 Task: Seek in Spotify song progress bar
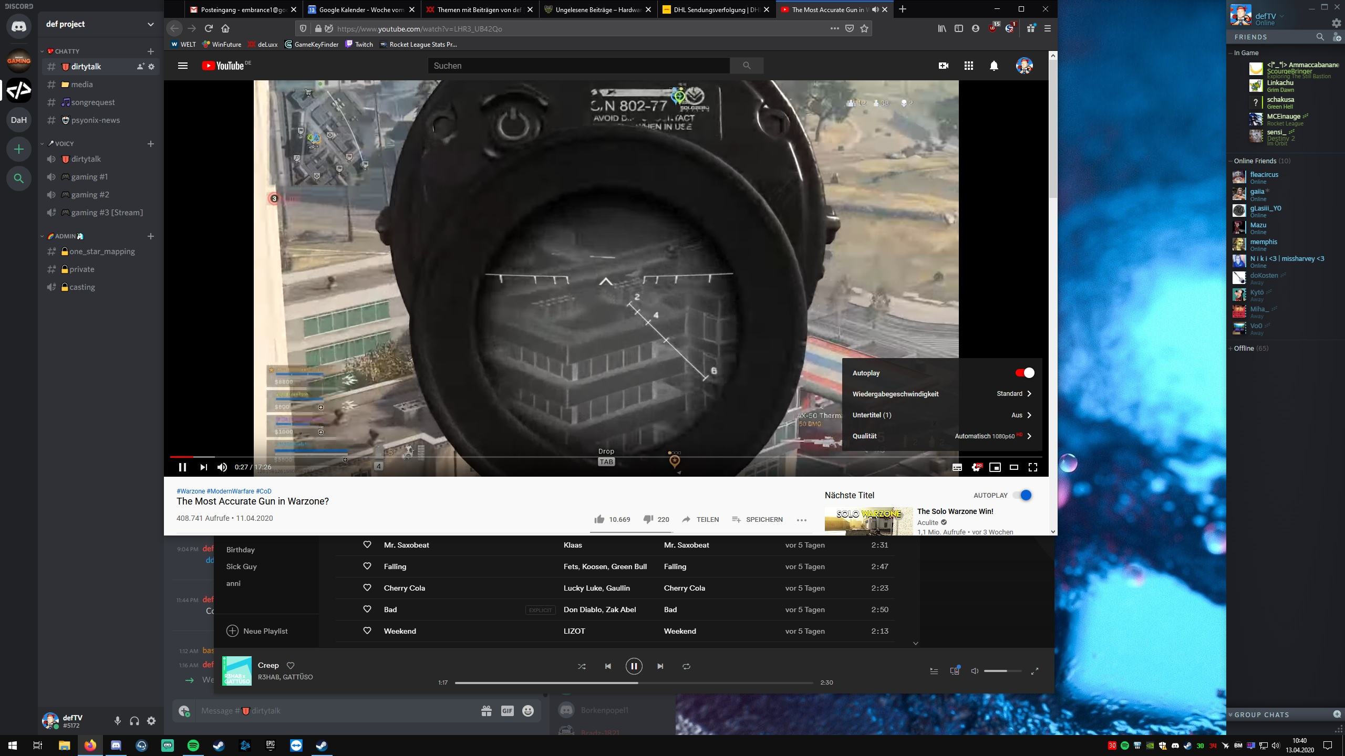click(x=634, y=682)
